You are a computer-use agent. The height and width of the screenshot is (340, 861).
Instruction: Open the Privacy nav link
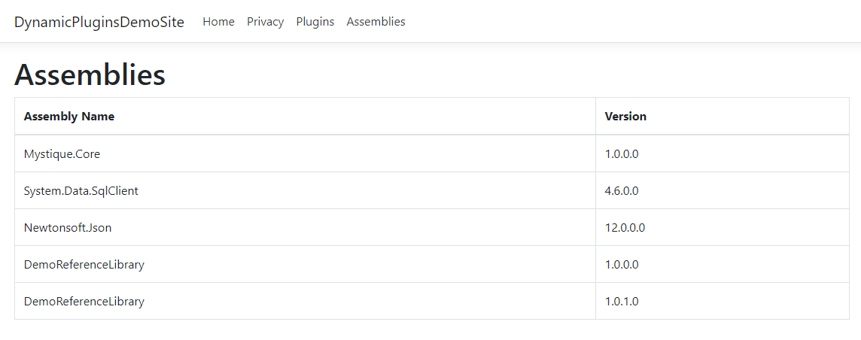pyautogui.click(x=265, y=22)
